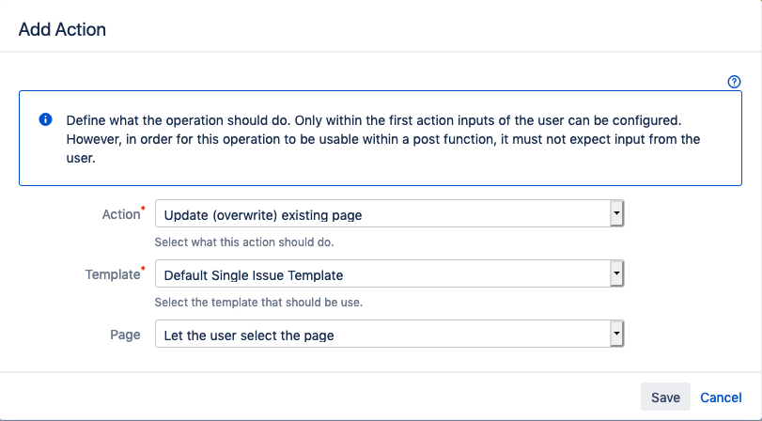Click the Page field label
The image size is (762, 421).
click(125, 335)
